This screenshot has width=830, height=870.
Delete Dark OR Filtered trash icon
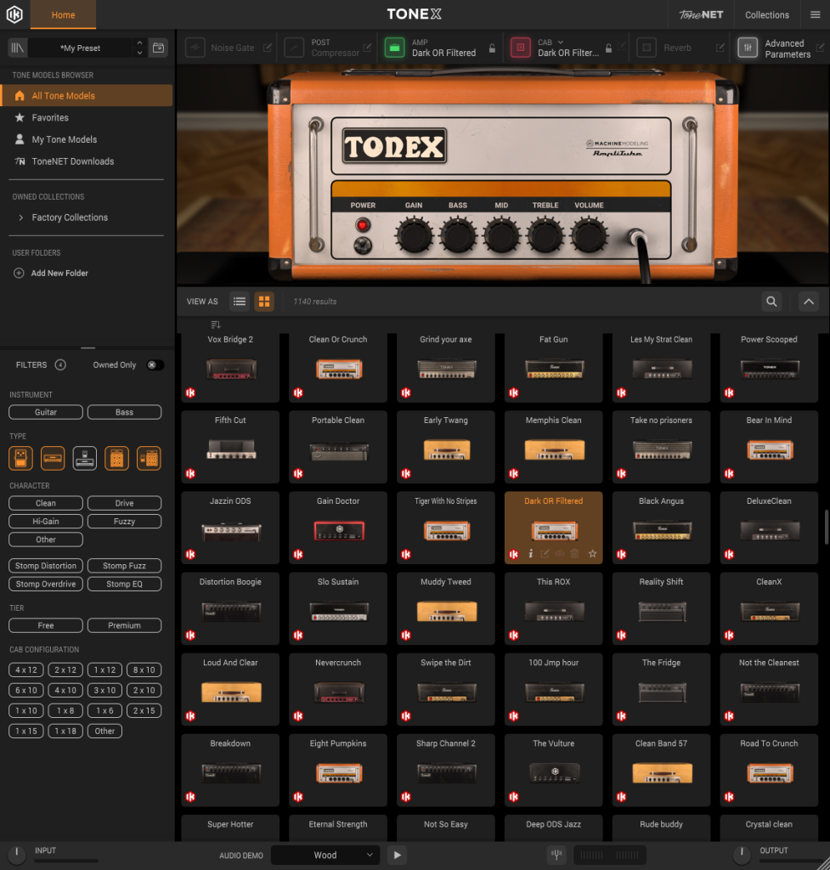coord(575,553)
